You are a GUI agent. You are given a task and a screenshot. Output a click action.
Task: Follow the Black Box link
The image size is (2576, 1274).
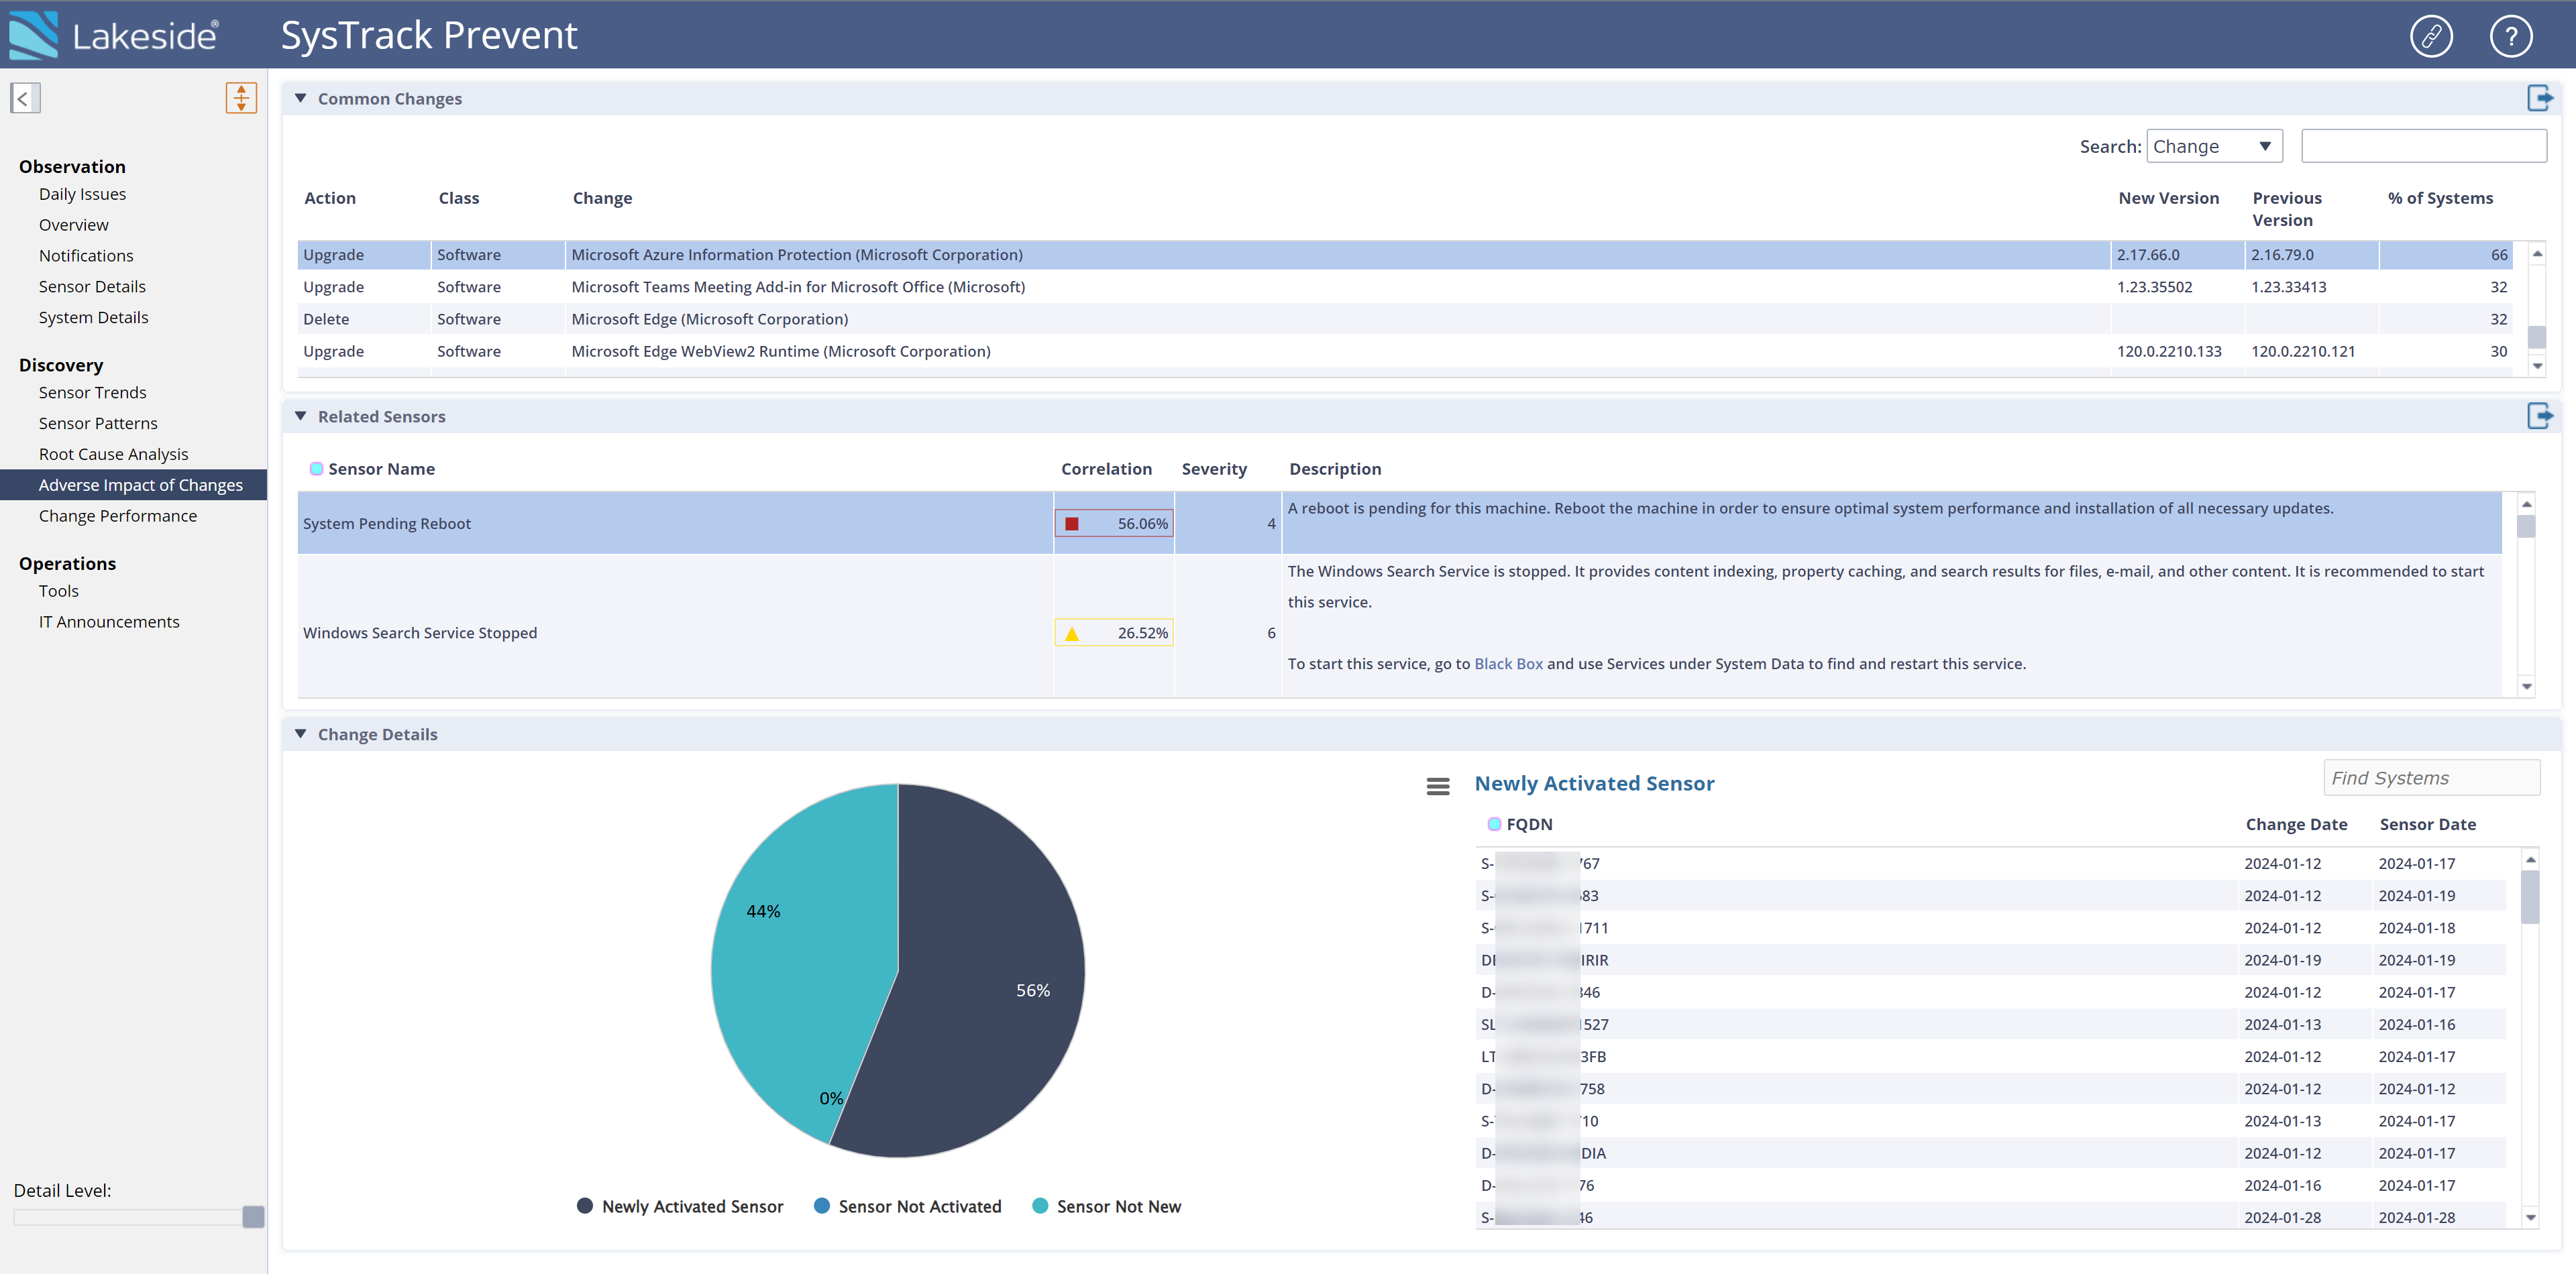(x=1508, y=663)
